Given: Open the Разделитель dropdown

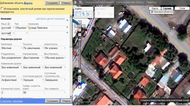Looking at the screenshot, I should point(12,58).
